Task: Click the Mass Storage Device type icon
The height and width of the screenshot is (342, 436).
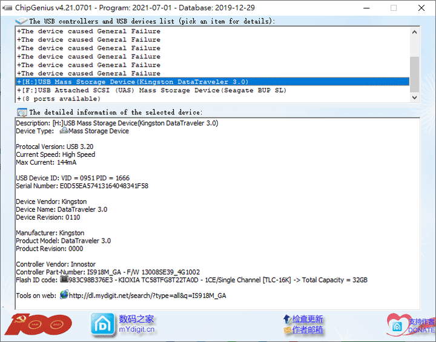Action: tap(64, 130)
